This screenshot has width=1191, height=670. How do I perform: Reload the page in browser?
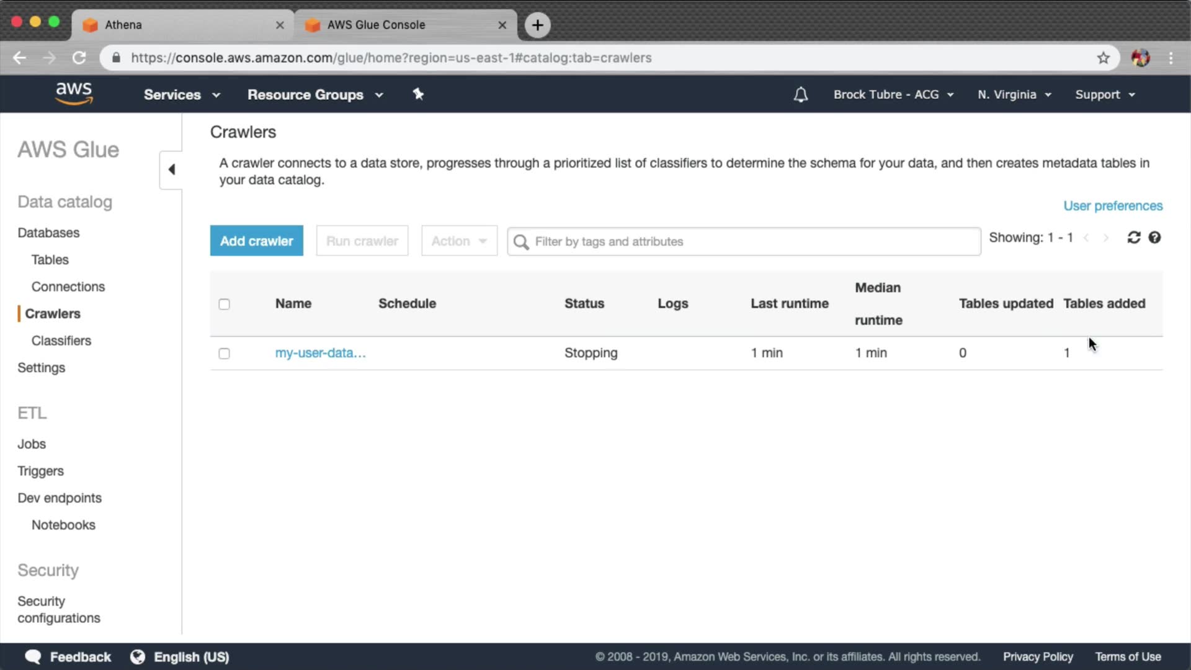coord(79,58)
